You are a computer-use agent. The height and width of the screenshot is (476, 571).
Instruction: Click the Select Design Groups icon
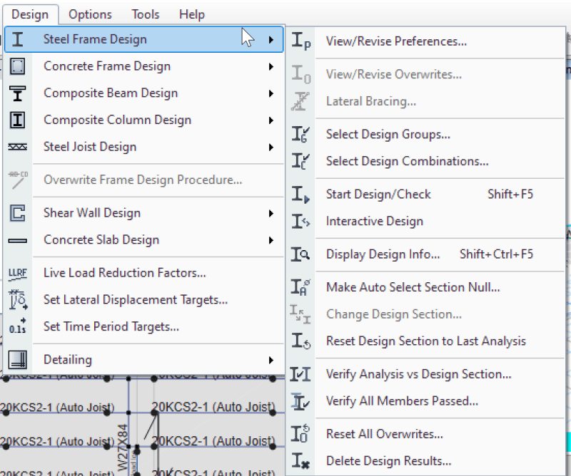[x=300, y=134]
